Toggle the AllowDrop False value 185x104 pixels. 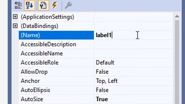(102, 72)
